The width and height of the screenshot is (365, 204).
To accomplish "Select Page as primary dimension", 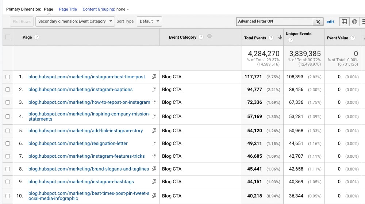I will point(49,9).
